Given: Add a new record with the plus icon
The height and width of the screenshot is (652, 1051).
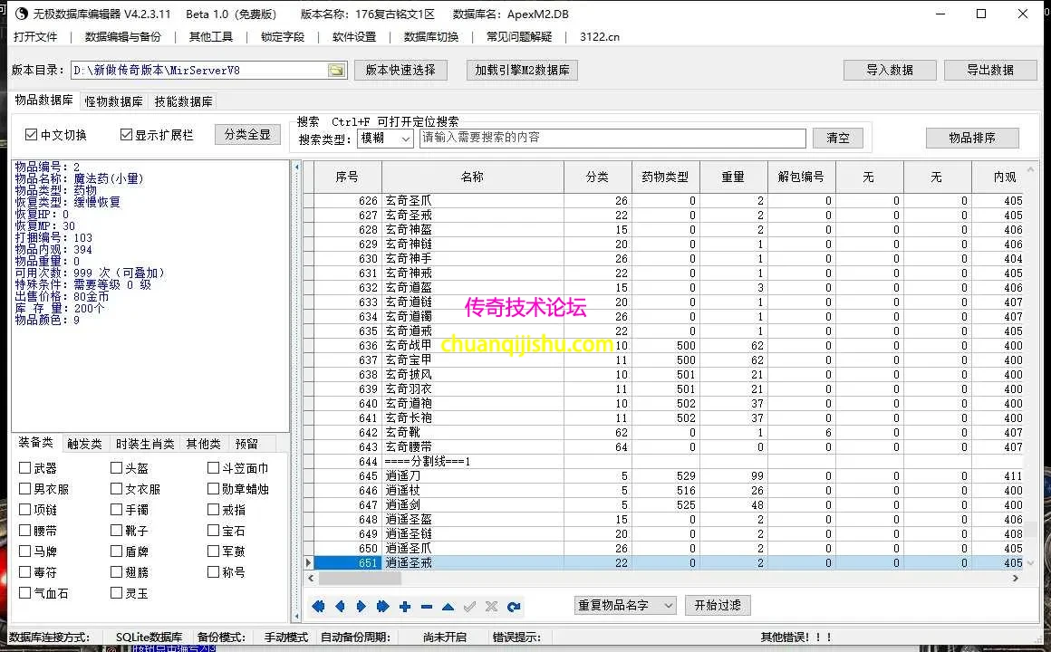Looking at the screenshot, I should tap(404, 606).
